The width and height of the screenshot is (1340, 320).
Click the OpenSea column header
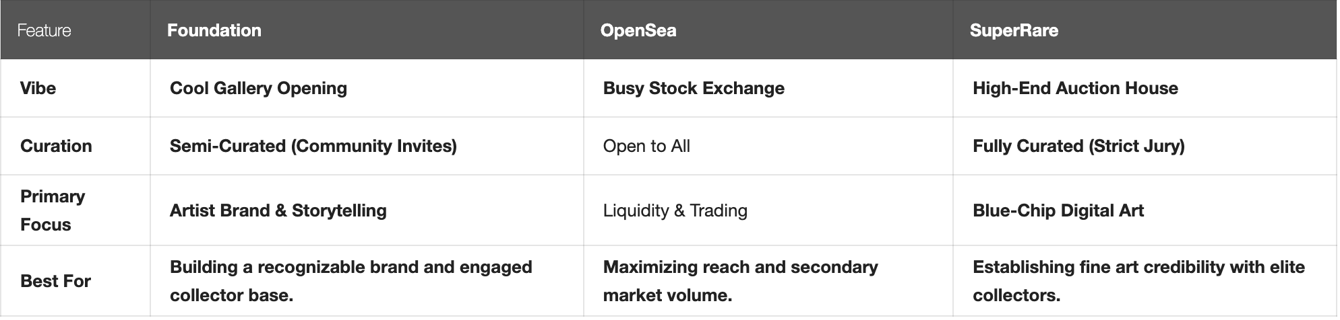click(638, 30)
